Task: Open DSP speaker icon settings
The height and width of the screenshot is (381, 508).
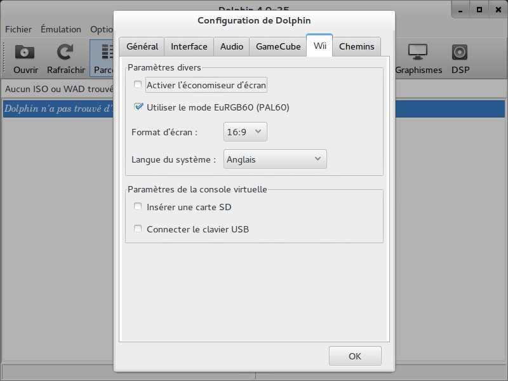Action: click(460, 52)
